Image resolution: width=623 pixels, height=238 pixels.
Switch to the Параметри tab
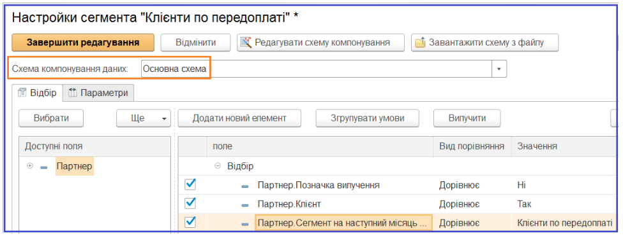coord(98,93)
